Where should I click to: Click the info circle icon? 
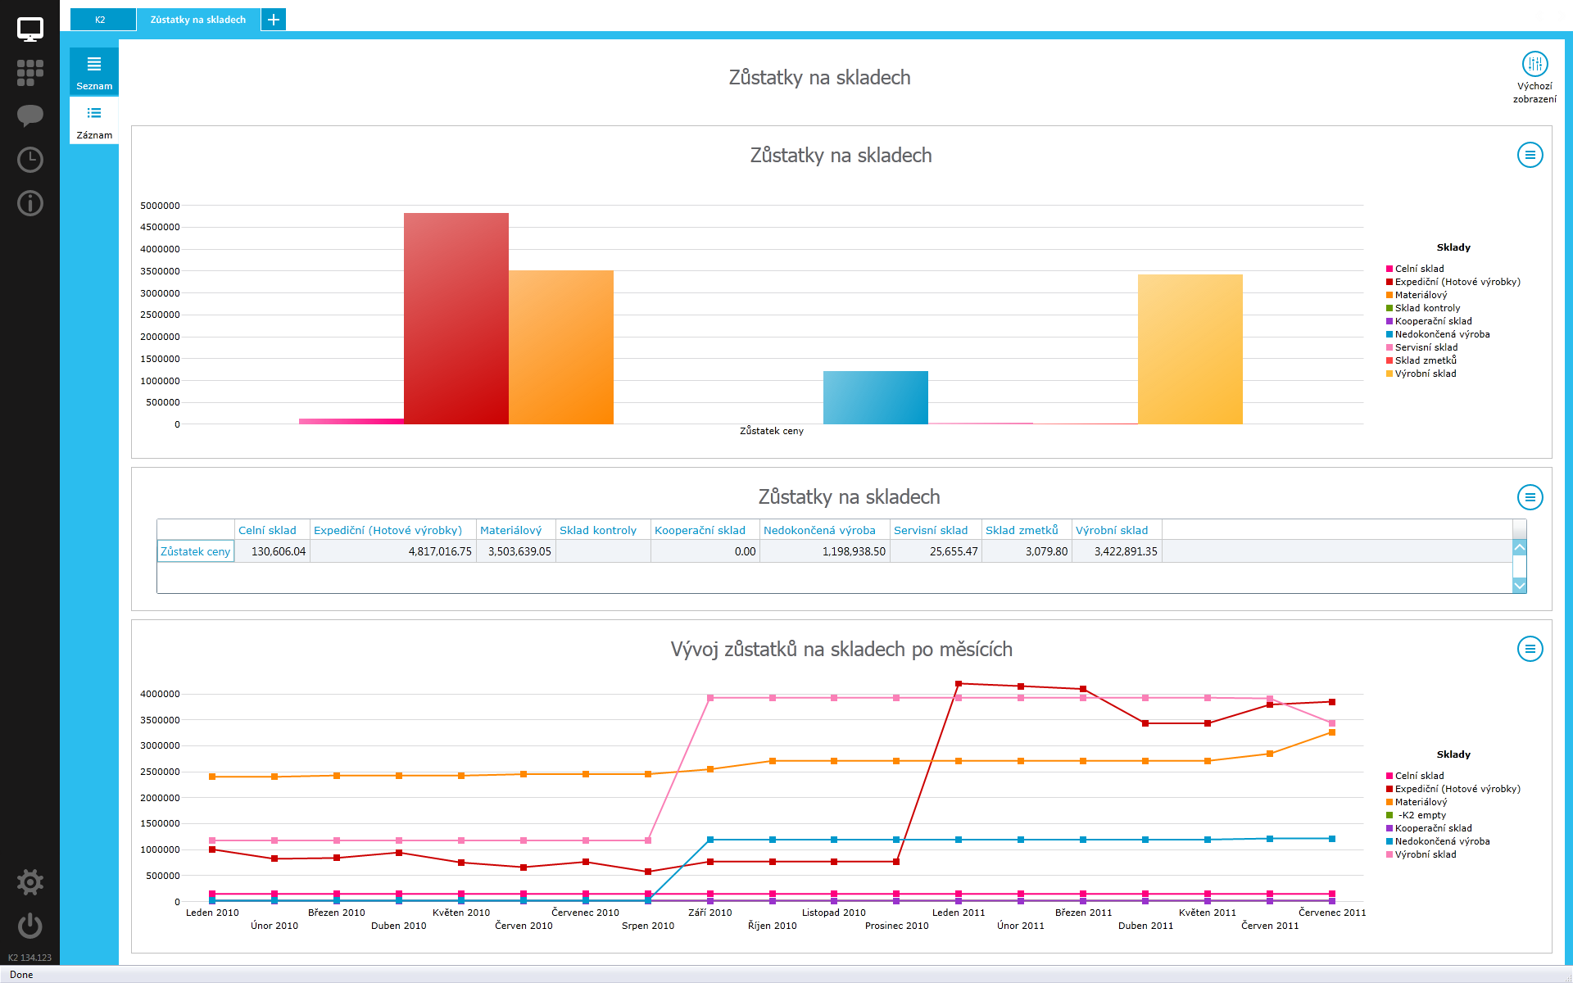(30, 203)
